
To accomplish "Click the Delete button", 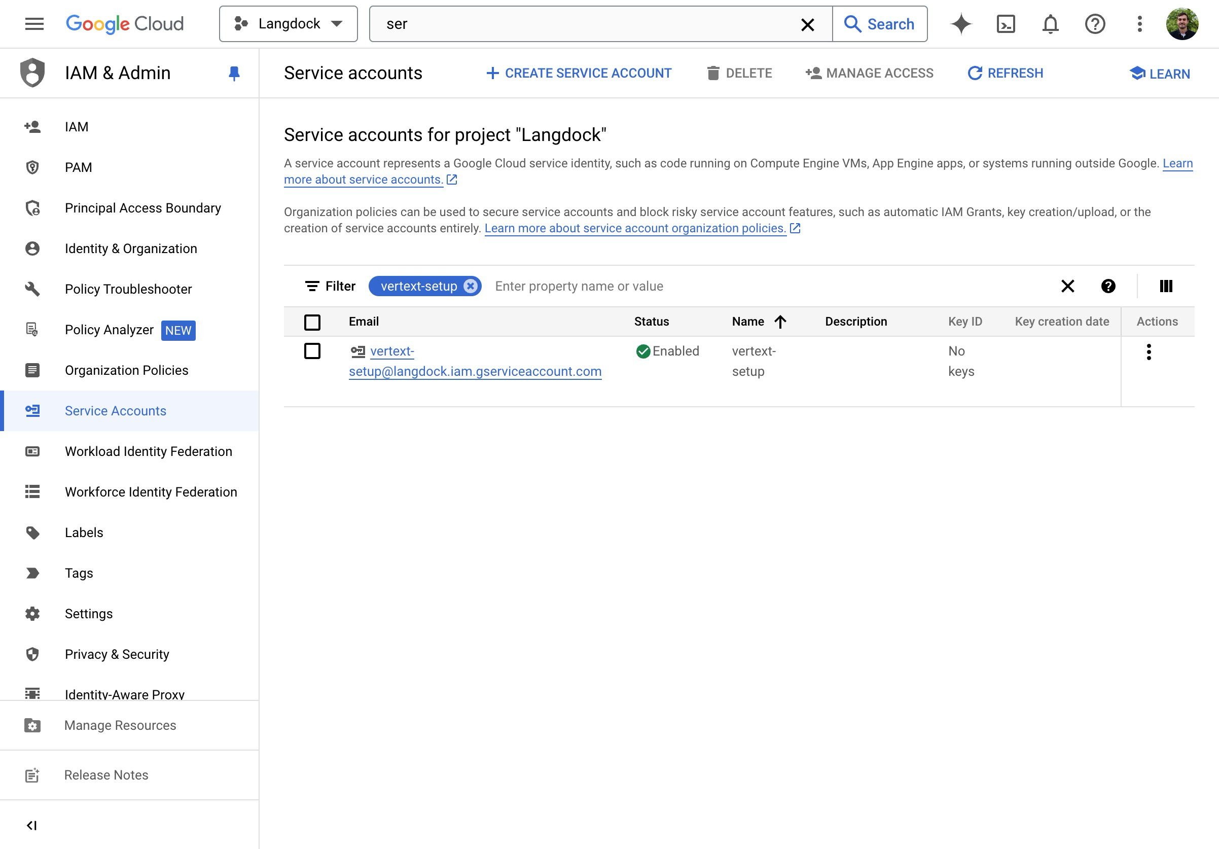I will click(x=739, y=73).
